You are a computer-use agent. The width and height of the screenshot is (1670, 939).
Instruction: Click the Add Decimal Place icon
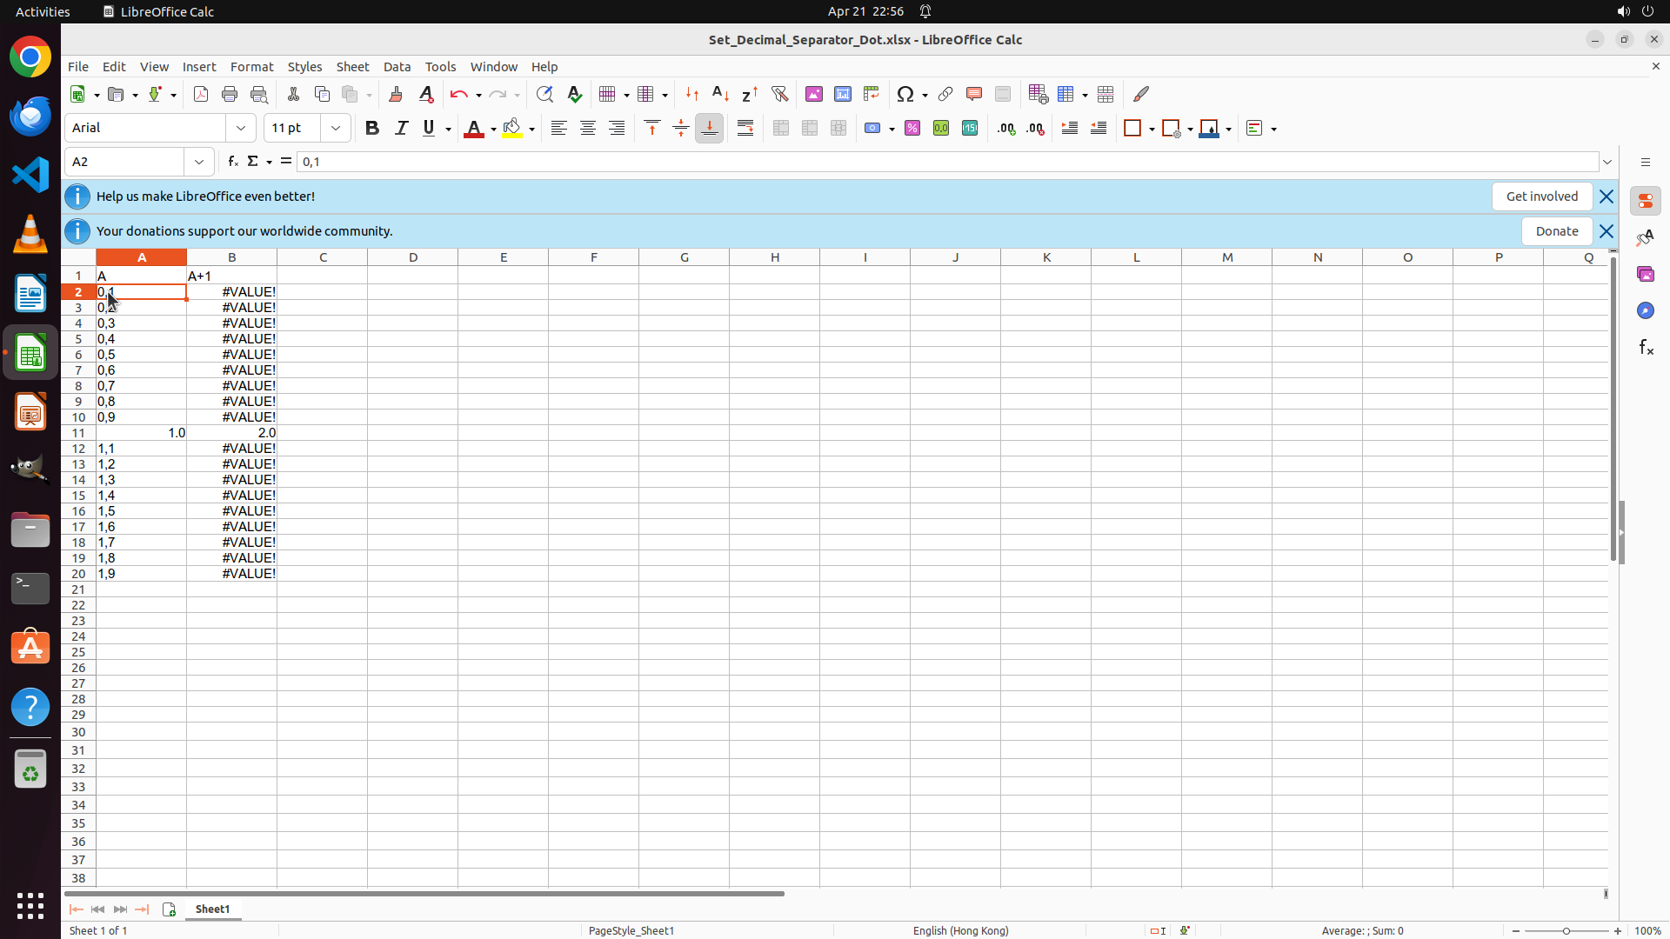[1006, 128]
